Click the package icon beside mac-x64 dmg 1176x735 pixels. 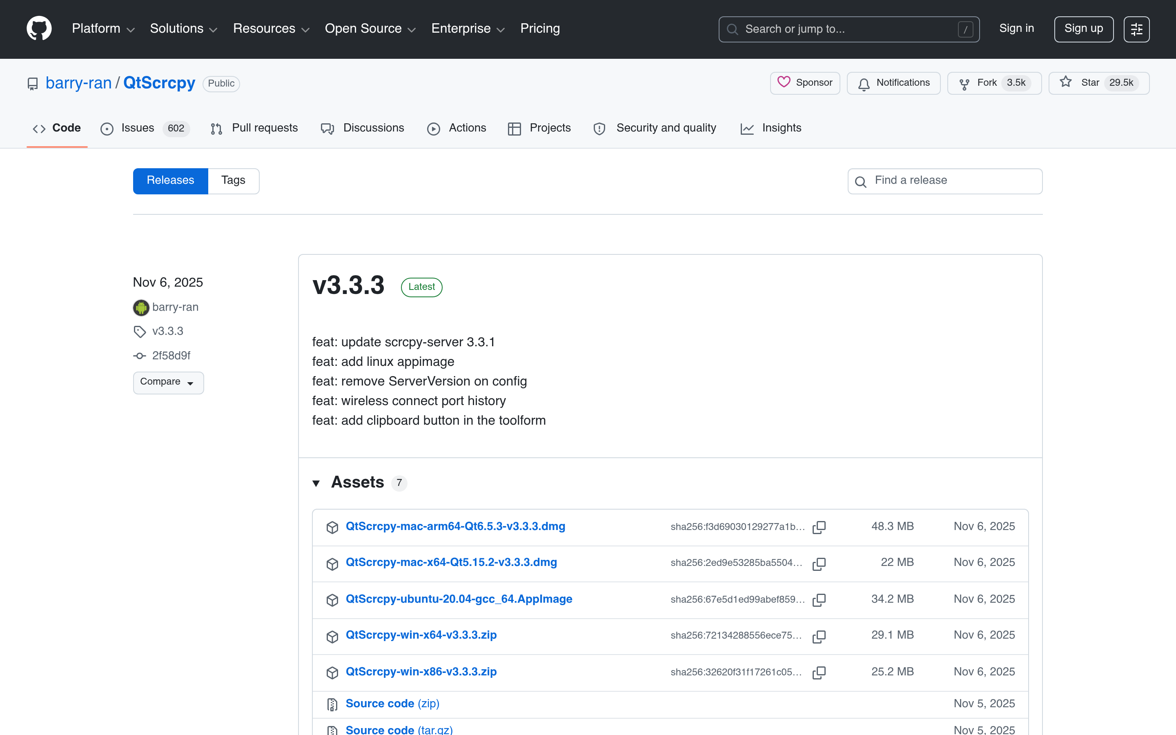[x=332, y=564]
